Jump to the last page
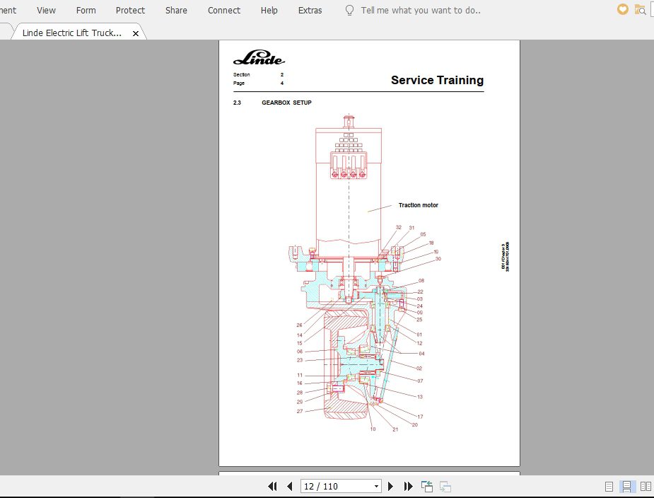Image resolution: width=654 pixels, height=498 pixels. pos(408,487)
